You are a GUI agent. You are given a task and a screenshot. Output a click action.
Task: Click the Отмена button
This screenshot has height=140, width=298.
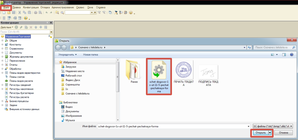coord(284,133)
